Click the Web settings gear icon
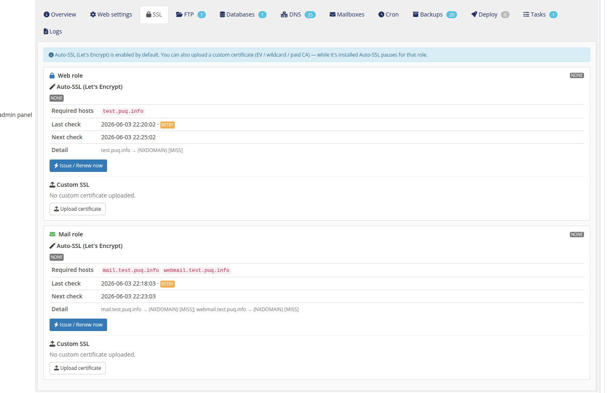 [x=93, y=14]
